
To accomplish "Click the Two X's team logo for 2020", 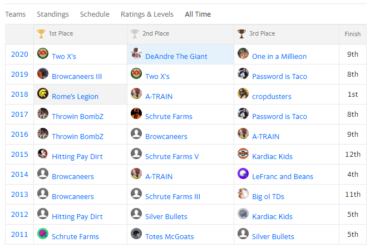I will (x=42, y=54).
